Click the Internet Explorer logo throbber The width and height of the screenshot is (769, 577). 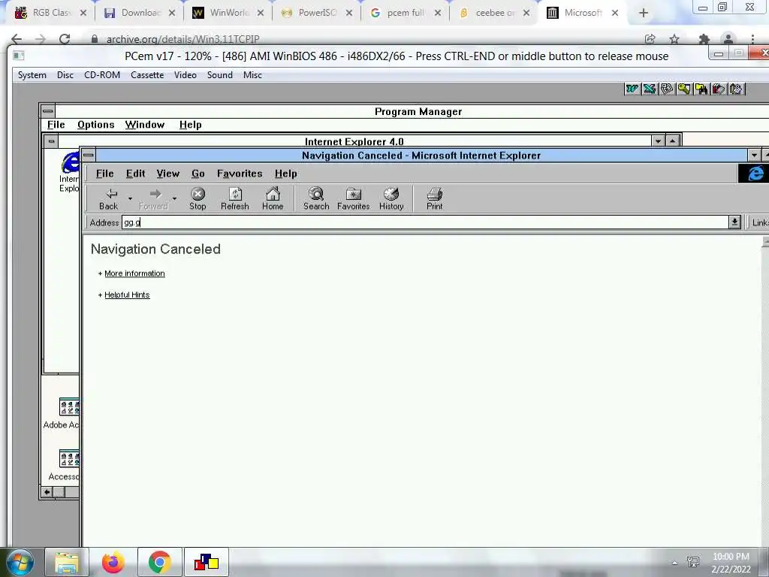754,174
